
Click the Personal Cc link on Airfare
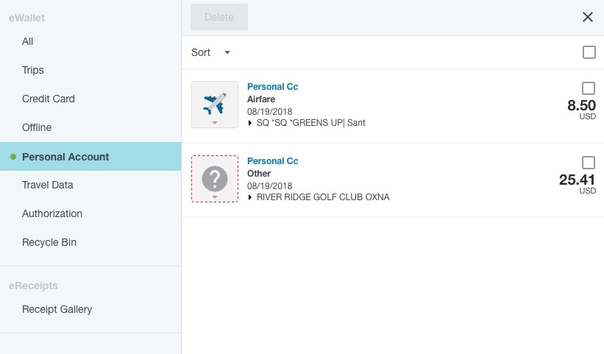coord(272,87)
